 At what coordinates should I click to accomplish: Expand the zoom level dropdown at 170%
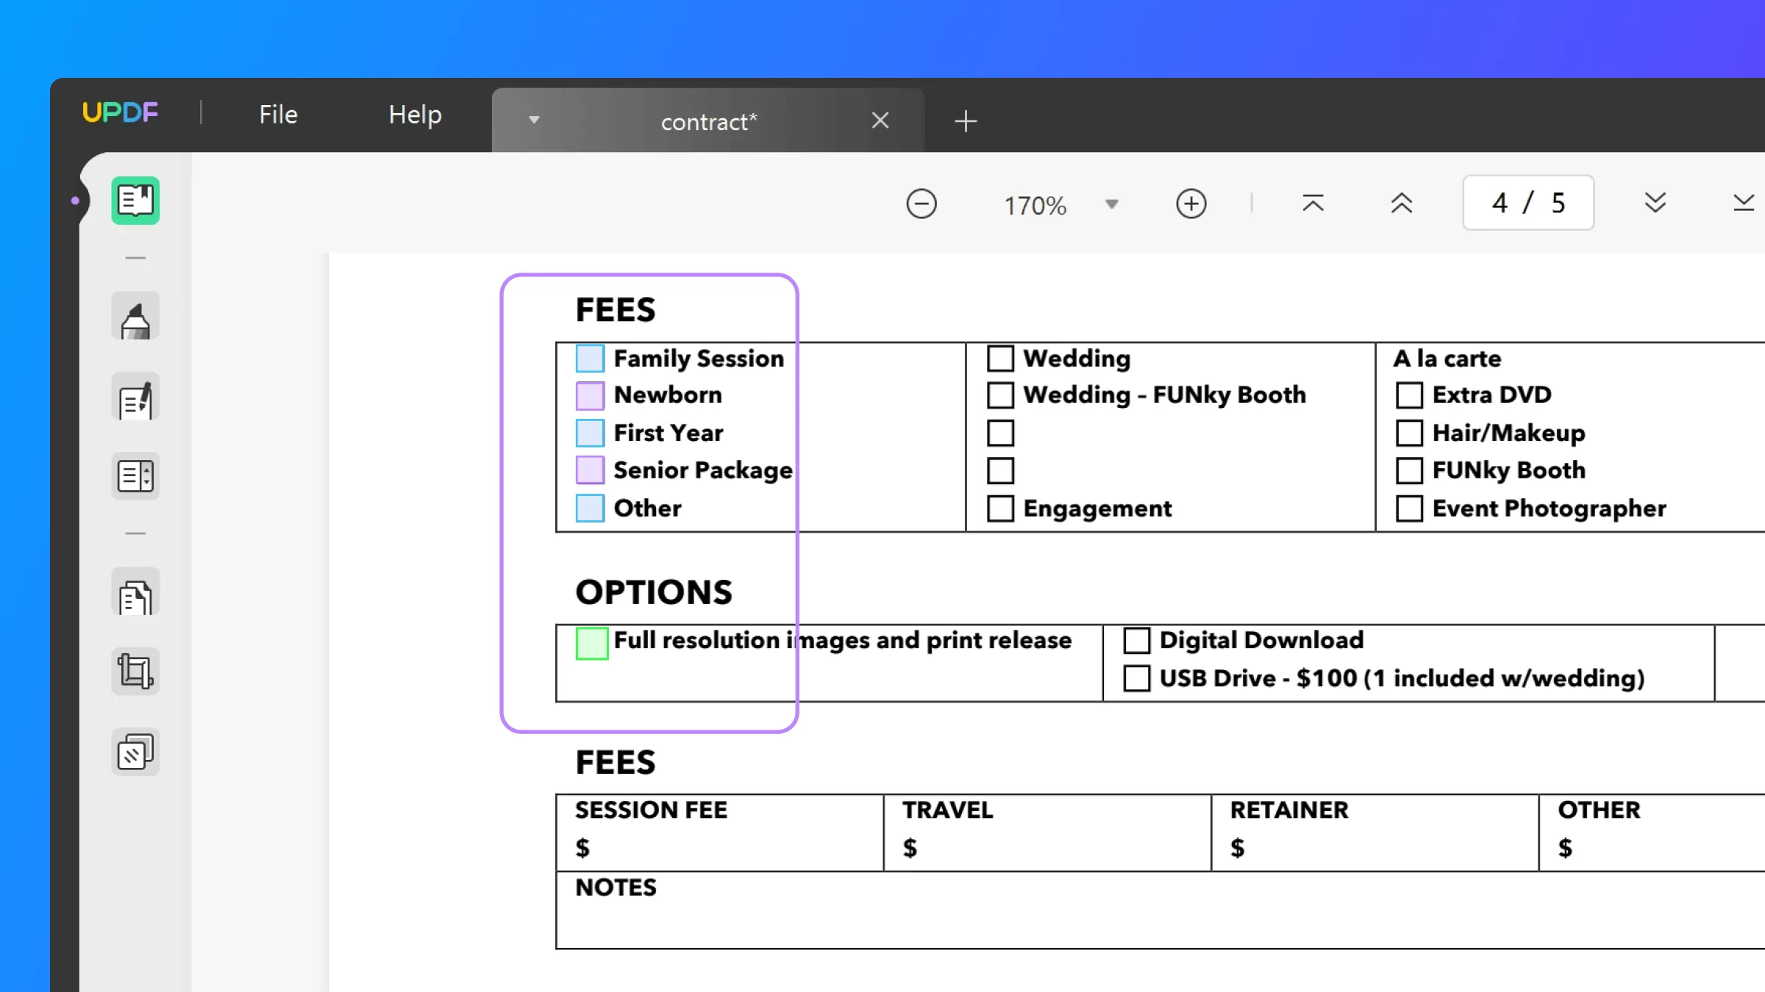click(x=1110, y=204)
